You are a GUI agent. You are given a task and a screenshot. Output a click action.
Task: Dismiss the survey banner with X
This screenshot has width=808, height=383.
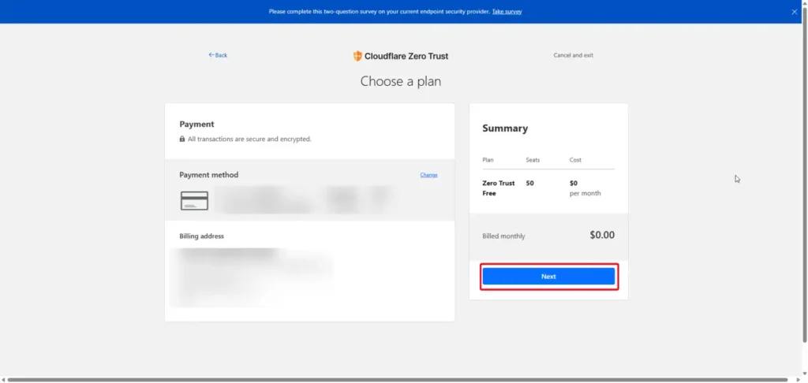click(x=794, y=12)
